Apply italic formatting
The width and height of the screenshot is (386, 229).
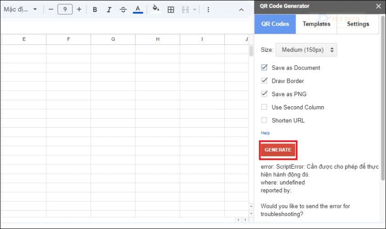(x=109, y=10)
